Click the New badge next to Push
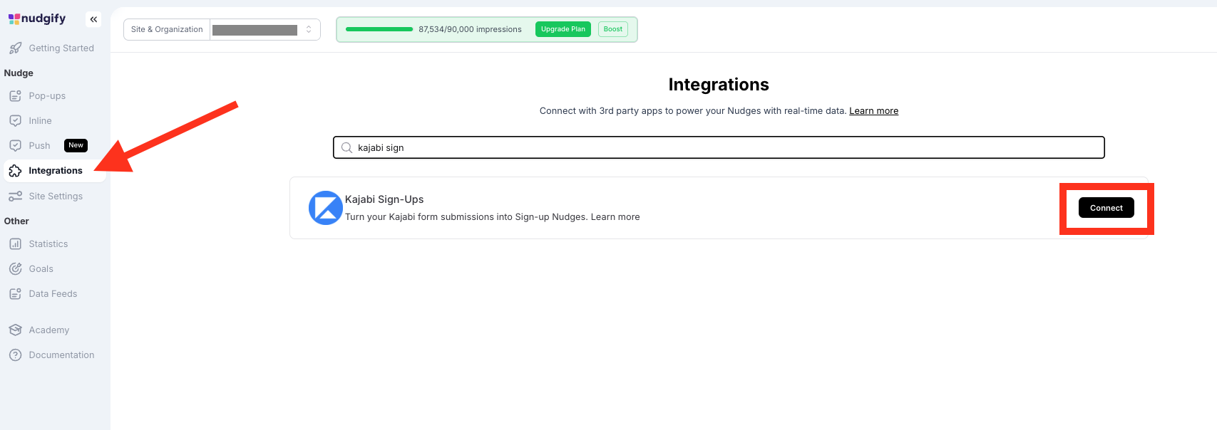The image size is (1217, 430). tap(76, 145)
